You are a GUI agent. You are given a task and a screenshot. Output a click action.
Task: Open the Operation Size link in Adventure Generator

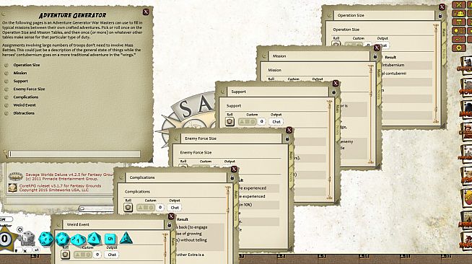click(x=26, y=65)
